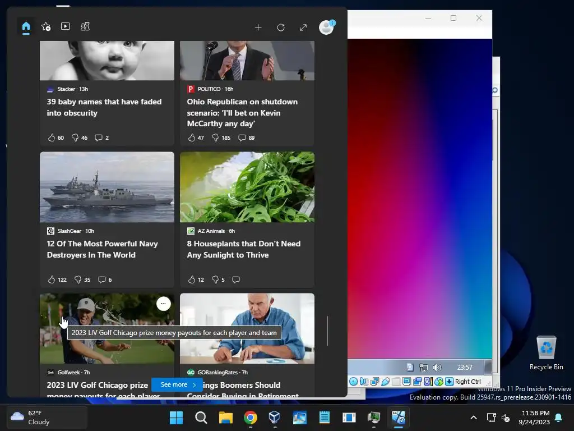Viewport: 574px width, 431px height.
Task: Click the guest VM volume speaker icon
Action: [x=437, y=367]
